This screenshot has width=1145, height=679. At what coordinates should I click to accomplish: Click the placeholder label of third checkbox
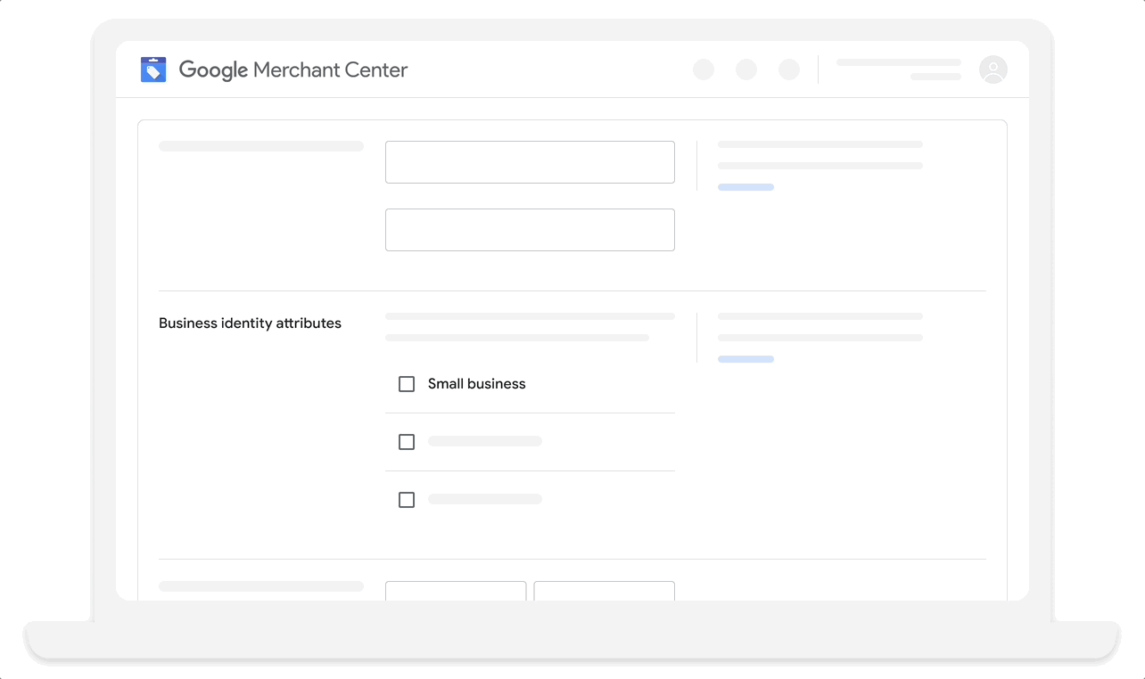click(485, 500)
